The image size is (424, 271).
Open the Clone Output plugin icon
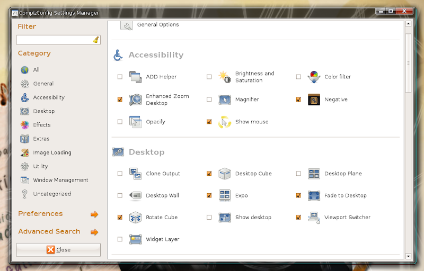pyautogui.click(x=135, y=174)
